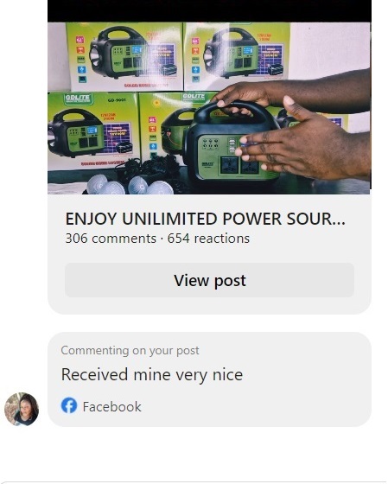The width and height of the screenshot is (388, 484).
Task: Click the 306 comments count
Action: click(x=111, y=239)
